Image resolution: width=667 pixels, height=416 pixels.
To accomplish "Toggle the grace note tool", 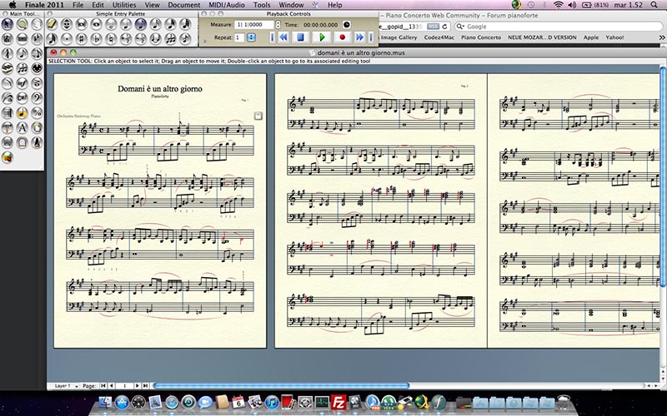I will pos(185,39).
